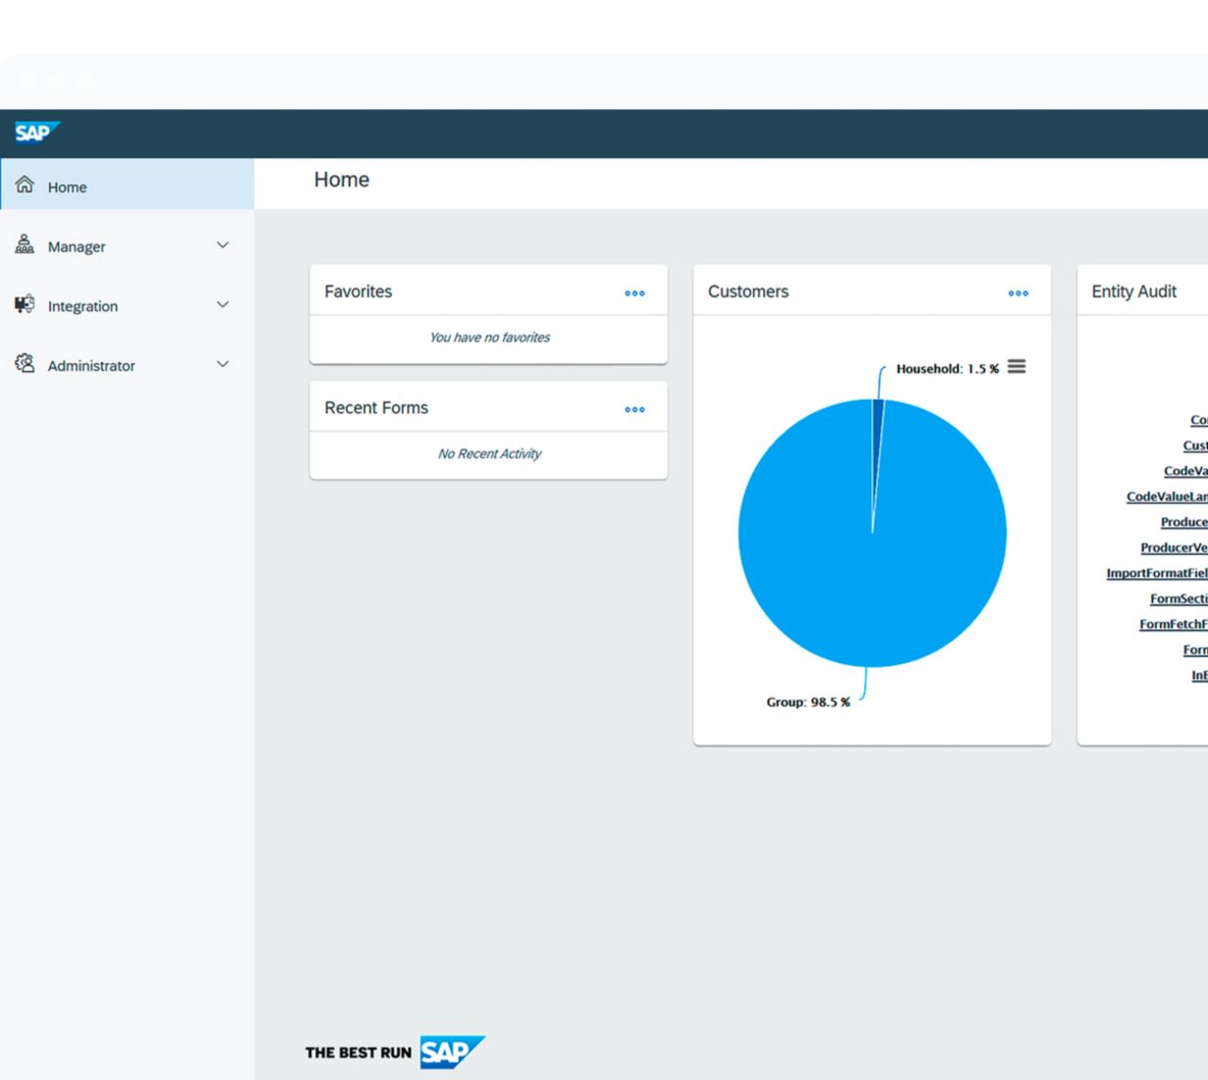The height and width of the screenshot is (1080, 1208).
Task: Open the FormFetchF entity audit link
Action: click(x=1173, y=624)
